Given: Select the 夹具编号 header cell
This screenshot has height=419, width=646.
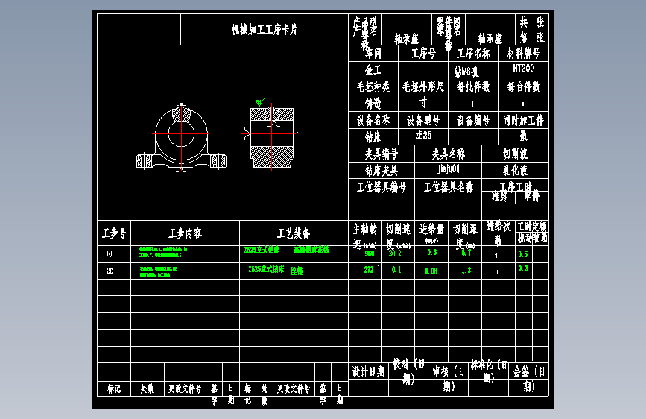Looking at the screenshot, I should [381, 154].
